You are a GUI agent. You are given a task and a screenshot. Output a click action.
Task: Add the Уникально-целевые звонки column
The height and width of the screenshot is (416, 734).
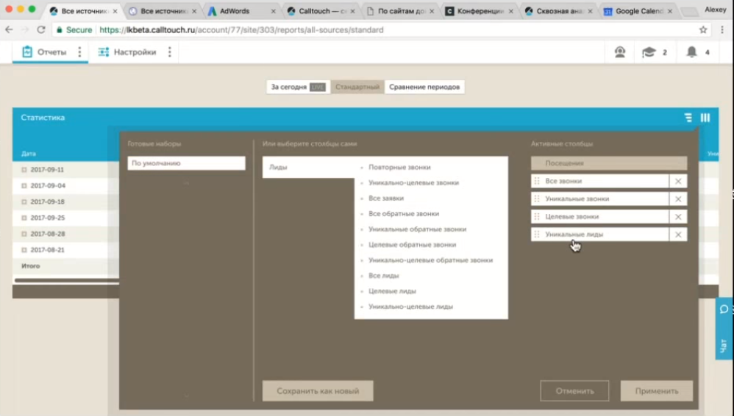[x=413, y=182]
